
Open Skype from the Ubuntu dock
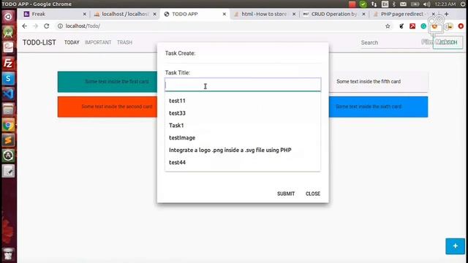pyautogui.click(x=8, y=79)
